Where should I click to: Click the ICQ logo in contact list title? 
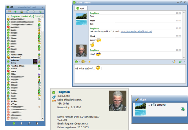[10, 7]
